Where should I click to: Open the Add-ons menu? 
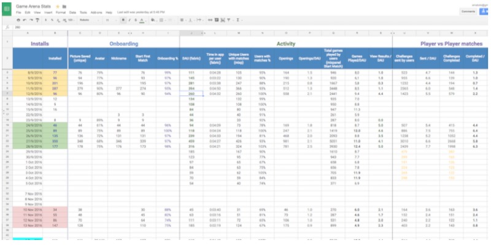96,12
